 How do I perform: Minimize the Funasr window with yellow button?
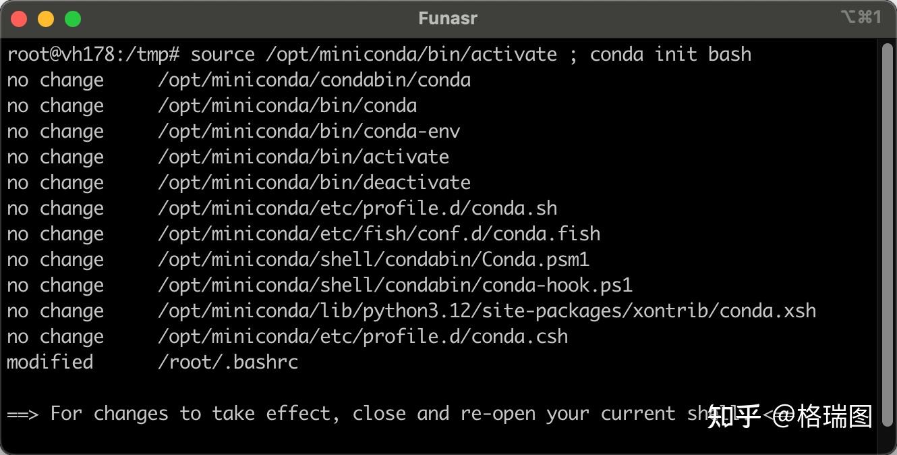46,19
